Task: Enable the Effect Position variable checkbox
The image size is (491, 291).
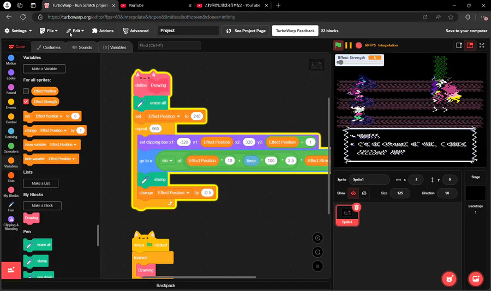Action: click(26, 91)
